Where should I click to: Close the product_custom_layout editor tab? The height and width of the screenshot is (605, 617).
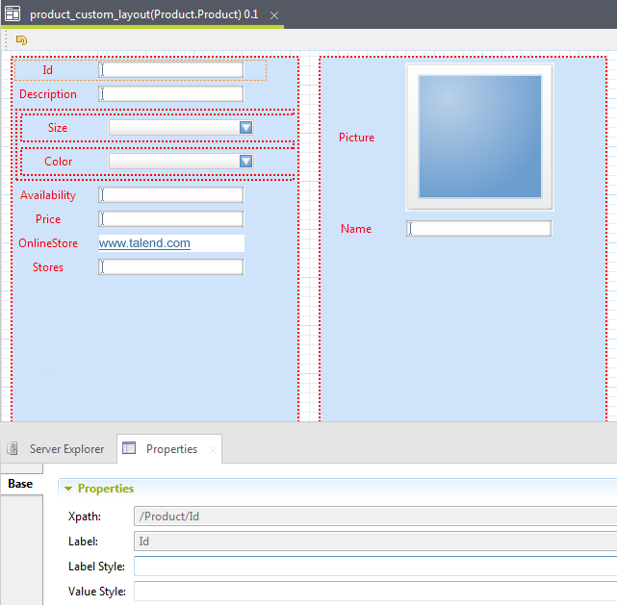pyautogui.click(x=273, y=16)
